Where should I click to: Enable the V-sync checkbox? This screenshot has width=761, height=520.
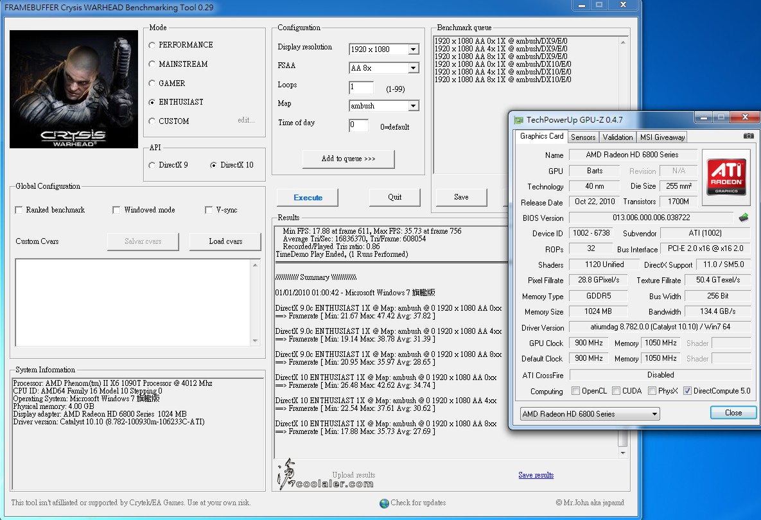click(209, 210)
